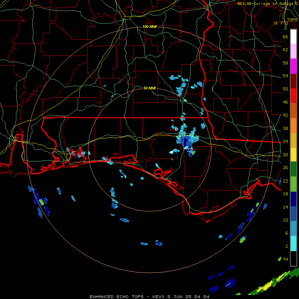Viewport: 299px width, 299px height.
Task: Click the dark green legend swatch
Action: (293, 169)
